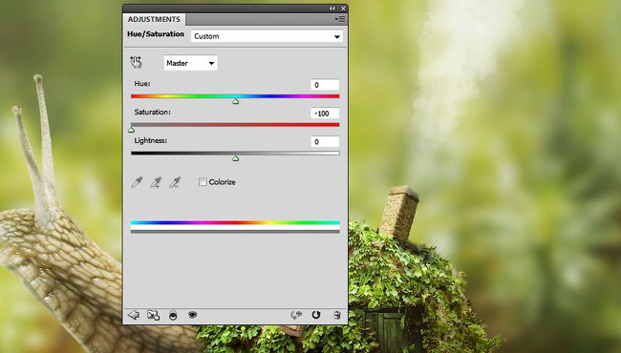Pick the Eyedropper tool

137,182
